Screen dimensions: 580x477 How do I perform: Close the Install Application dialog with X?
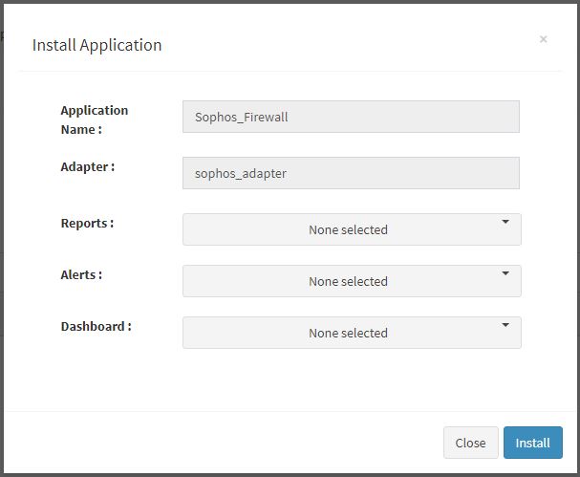click(x=543, y=39)
